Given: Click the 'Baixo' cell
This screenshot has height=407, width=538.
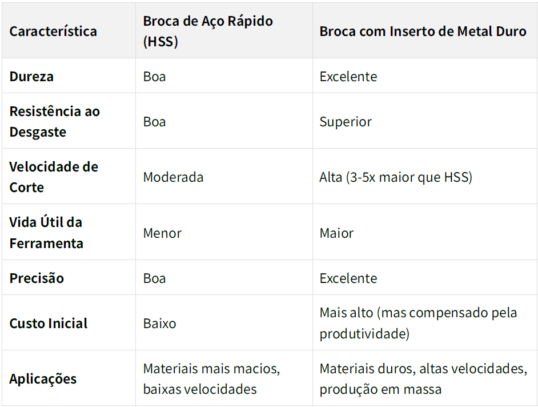Looking at the screenshot, I should coord(159,323).
